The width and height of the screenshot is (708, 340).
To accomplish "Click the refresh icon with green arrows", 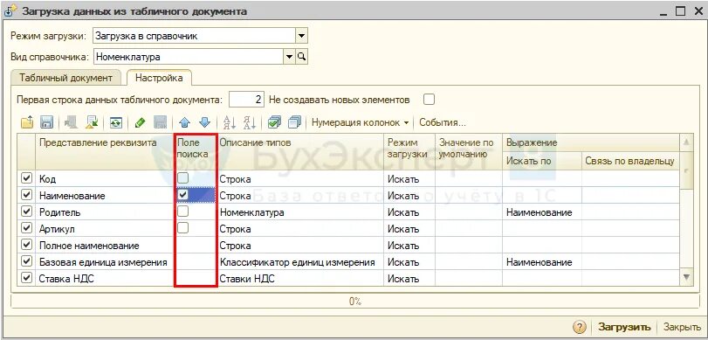I will click(116, 122).
